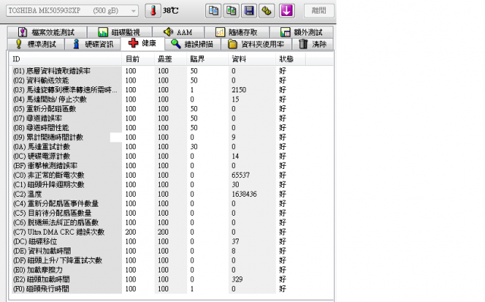Open the AAM tab
Image resolution: width=485 pixels, height=302 pixels.
(178, 32)
